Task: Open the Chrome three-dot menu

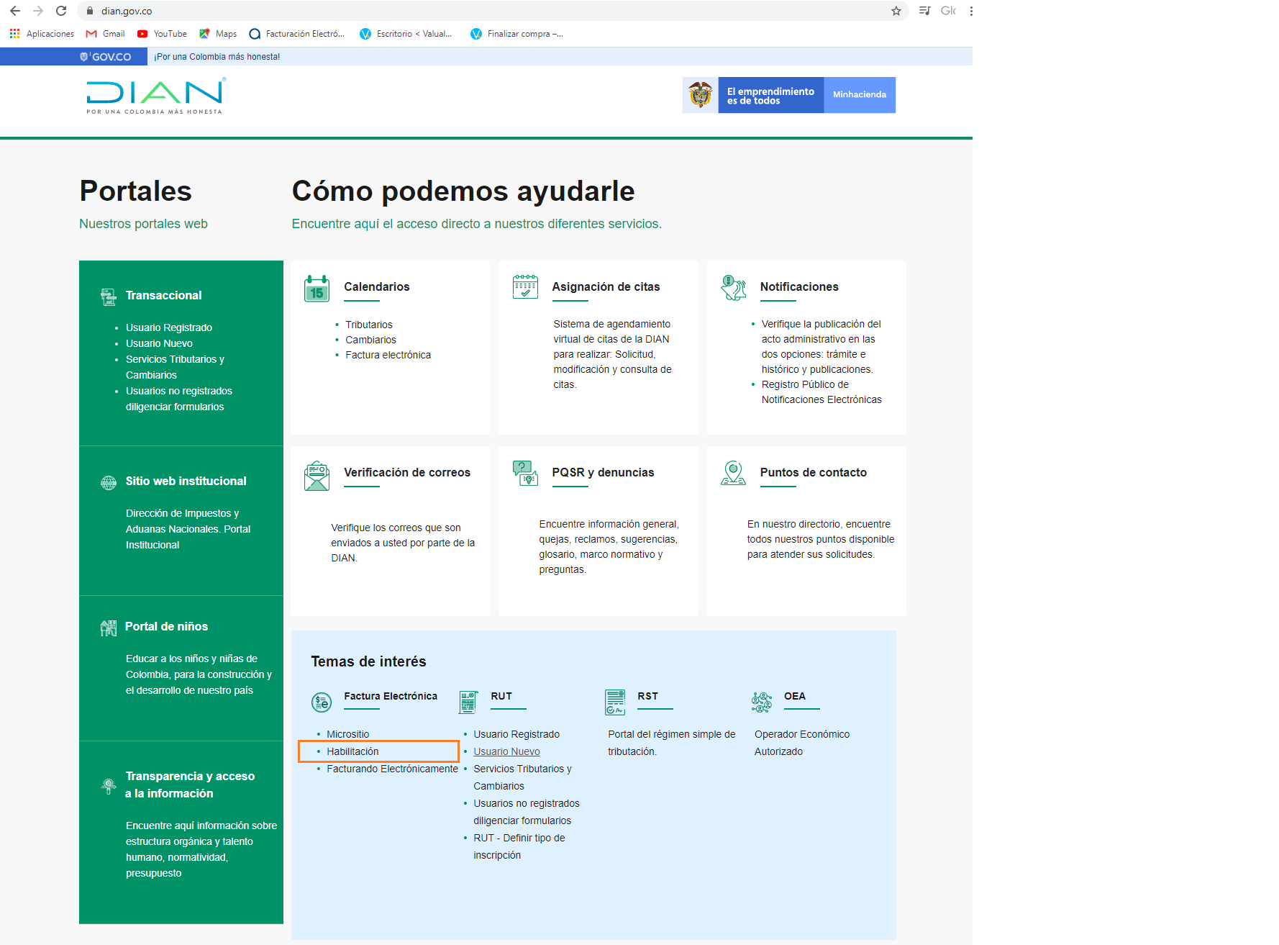Action: (x=971, y=11)
